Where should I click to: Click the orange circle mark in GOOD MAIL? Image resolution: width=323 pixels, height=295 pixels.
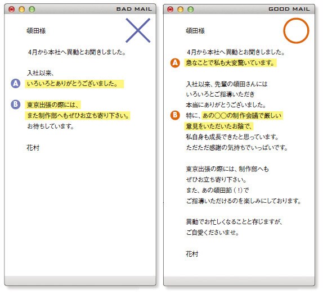point(296,31)
